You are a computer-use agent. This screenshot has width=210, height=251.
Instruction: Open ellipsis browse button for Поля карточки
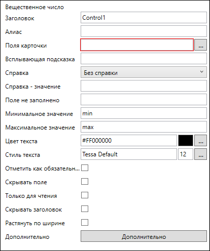(x=200, y=45)
